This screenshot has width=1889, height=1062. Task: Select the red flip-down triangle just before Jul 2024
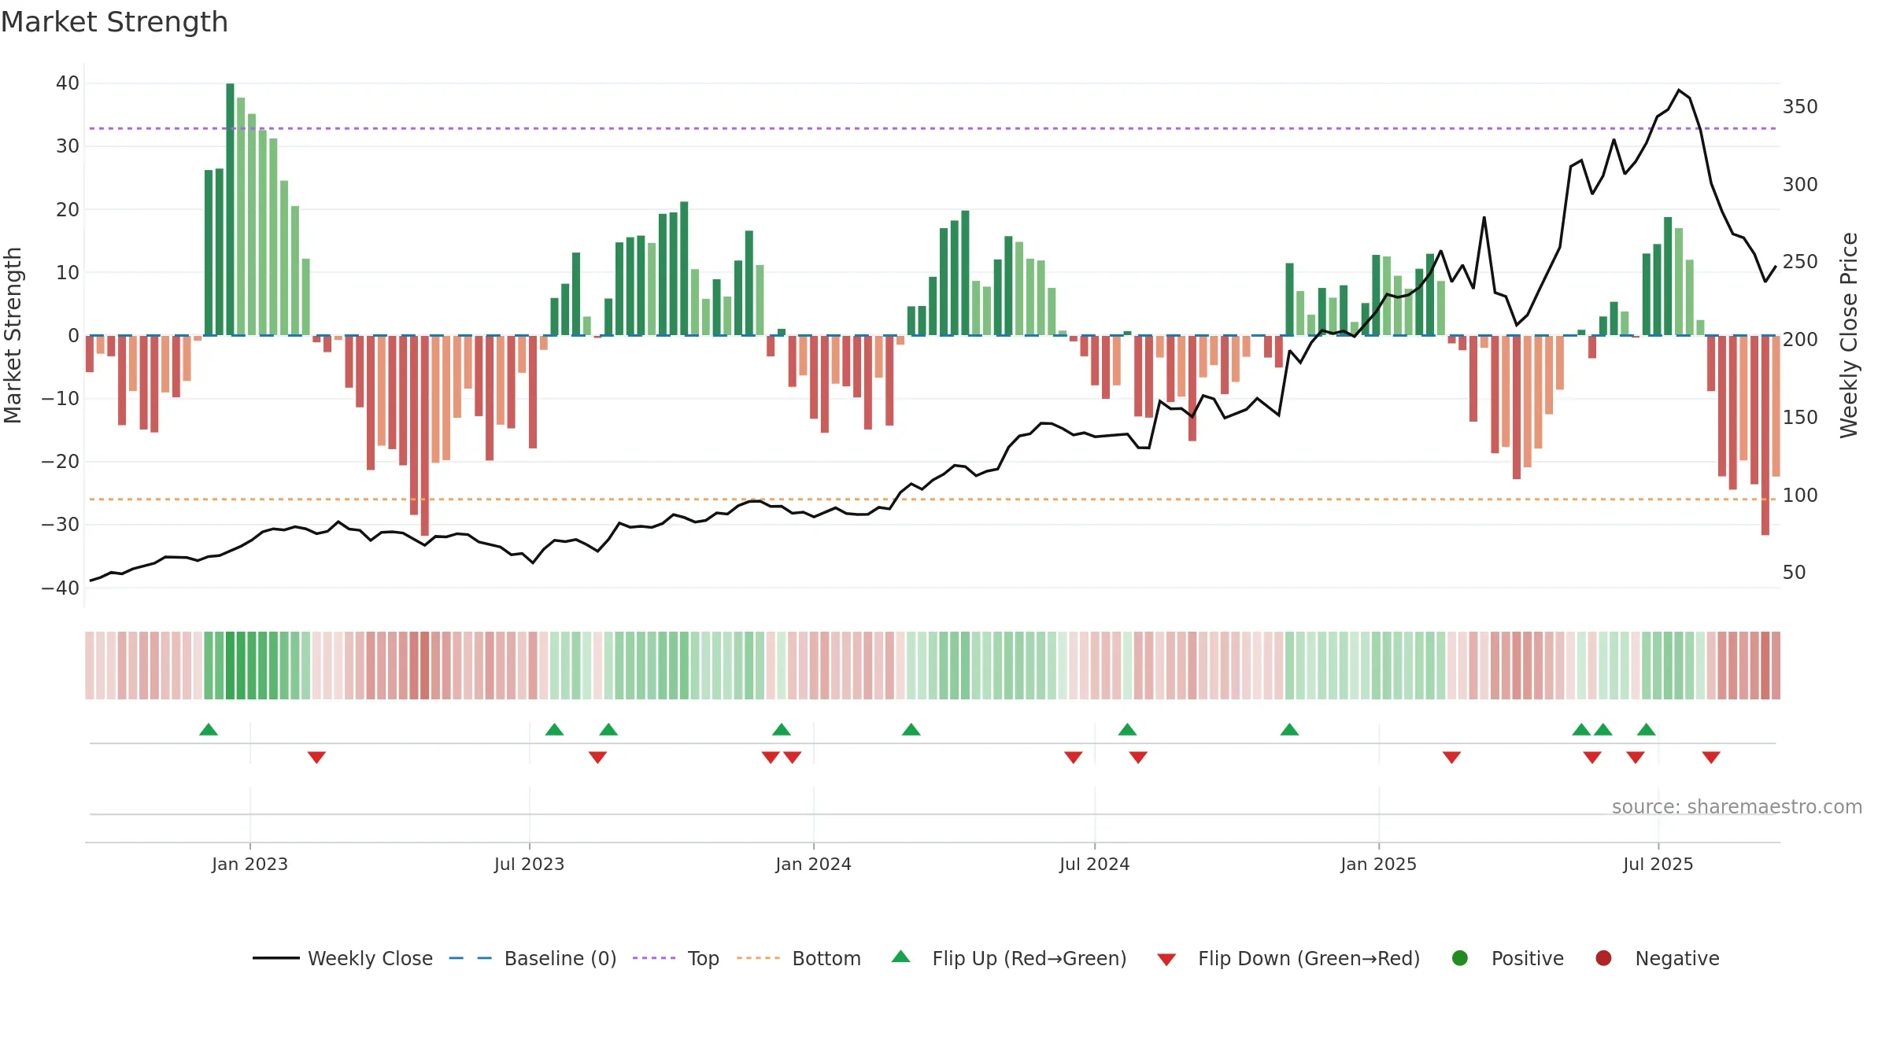[x=1074, y=757]
